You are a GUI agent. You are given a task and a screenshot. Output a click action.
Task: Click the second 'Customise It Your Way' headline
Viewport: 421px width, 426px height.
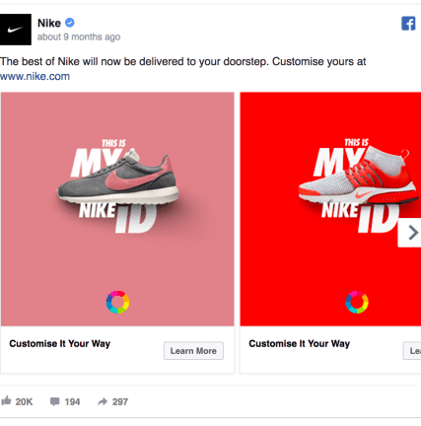click(300, 343)
